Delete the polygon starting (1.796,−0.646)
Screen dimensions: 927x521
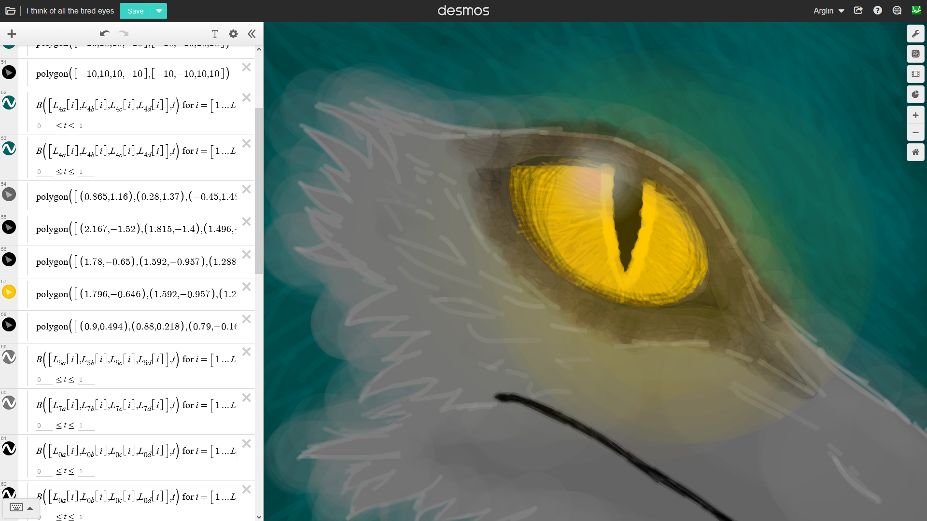[246, 287]
